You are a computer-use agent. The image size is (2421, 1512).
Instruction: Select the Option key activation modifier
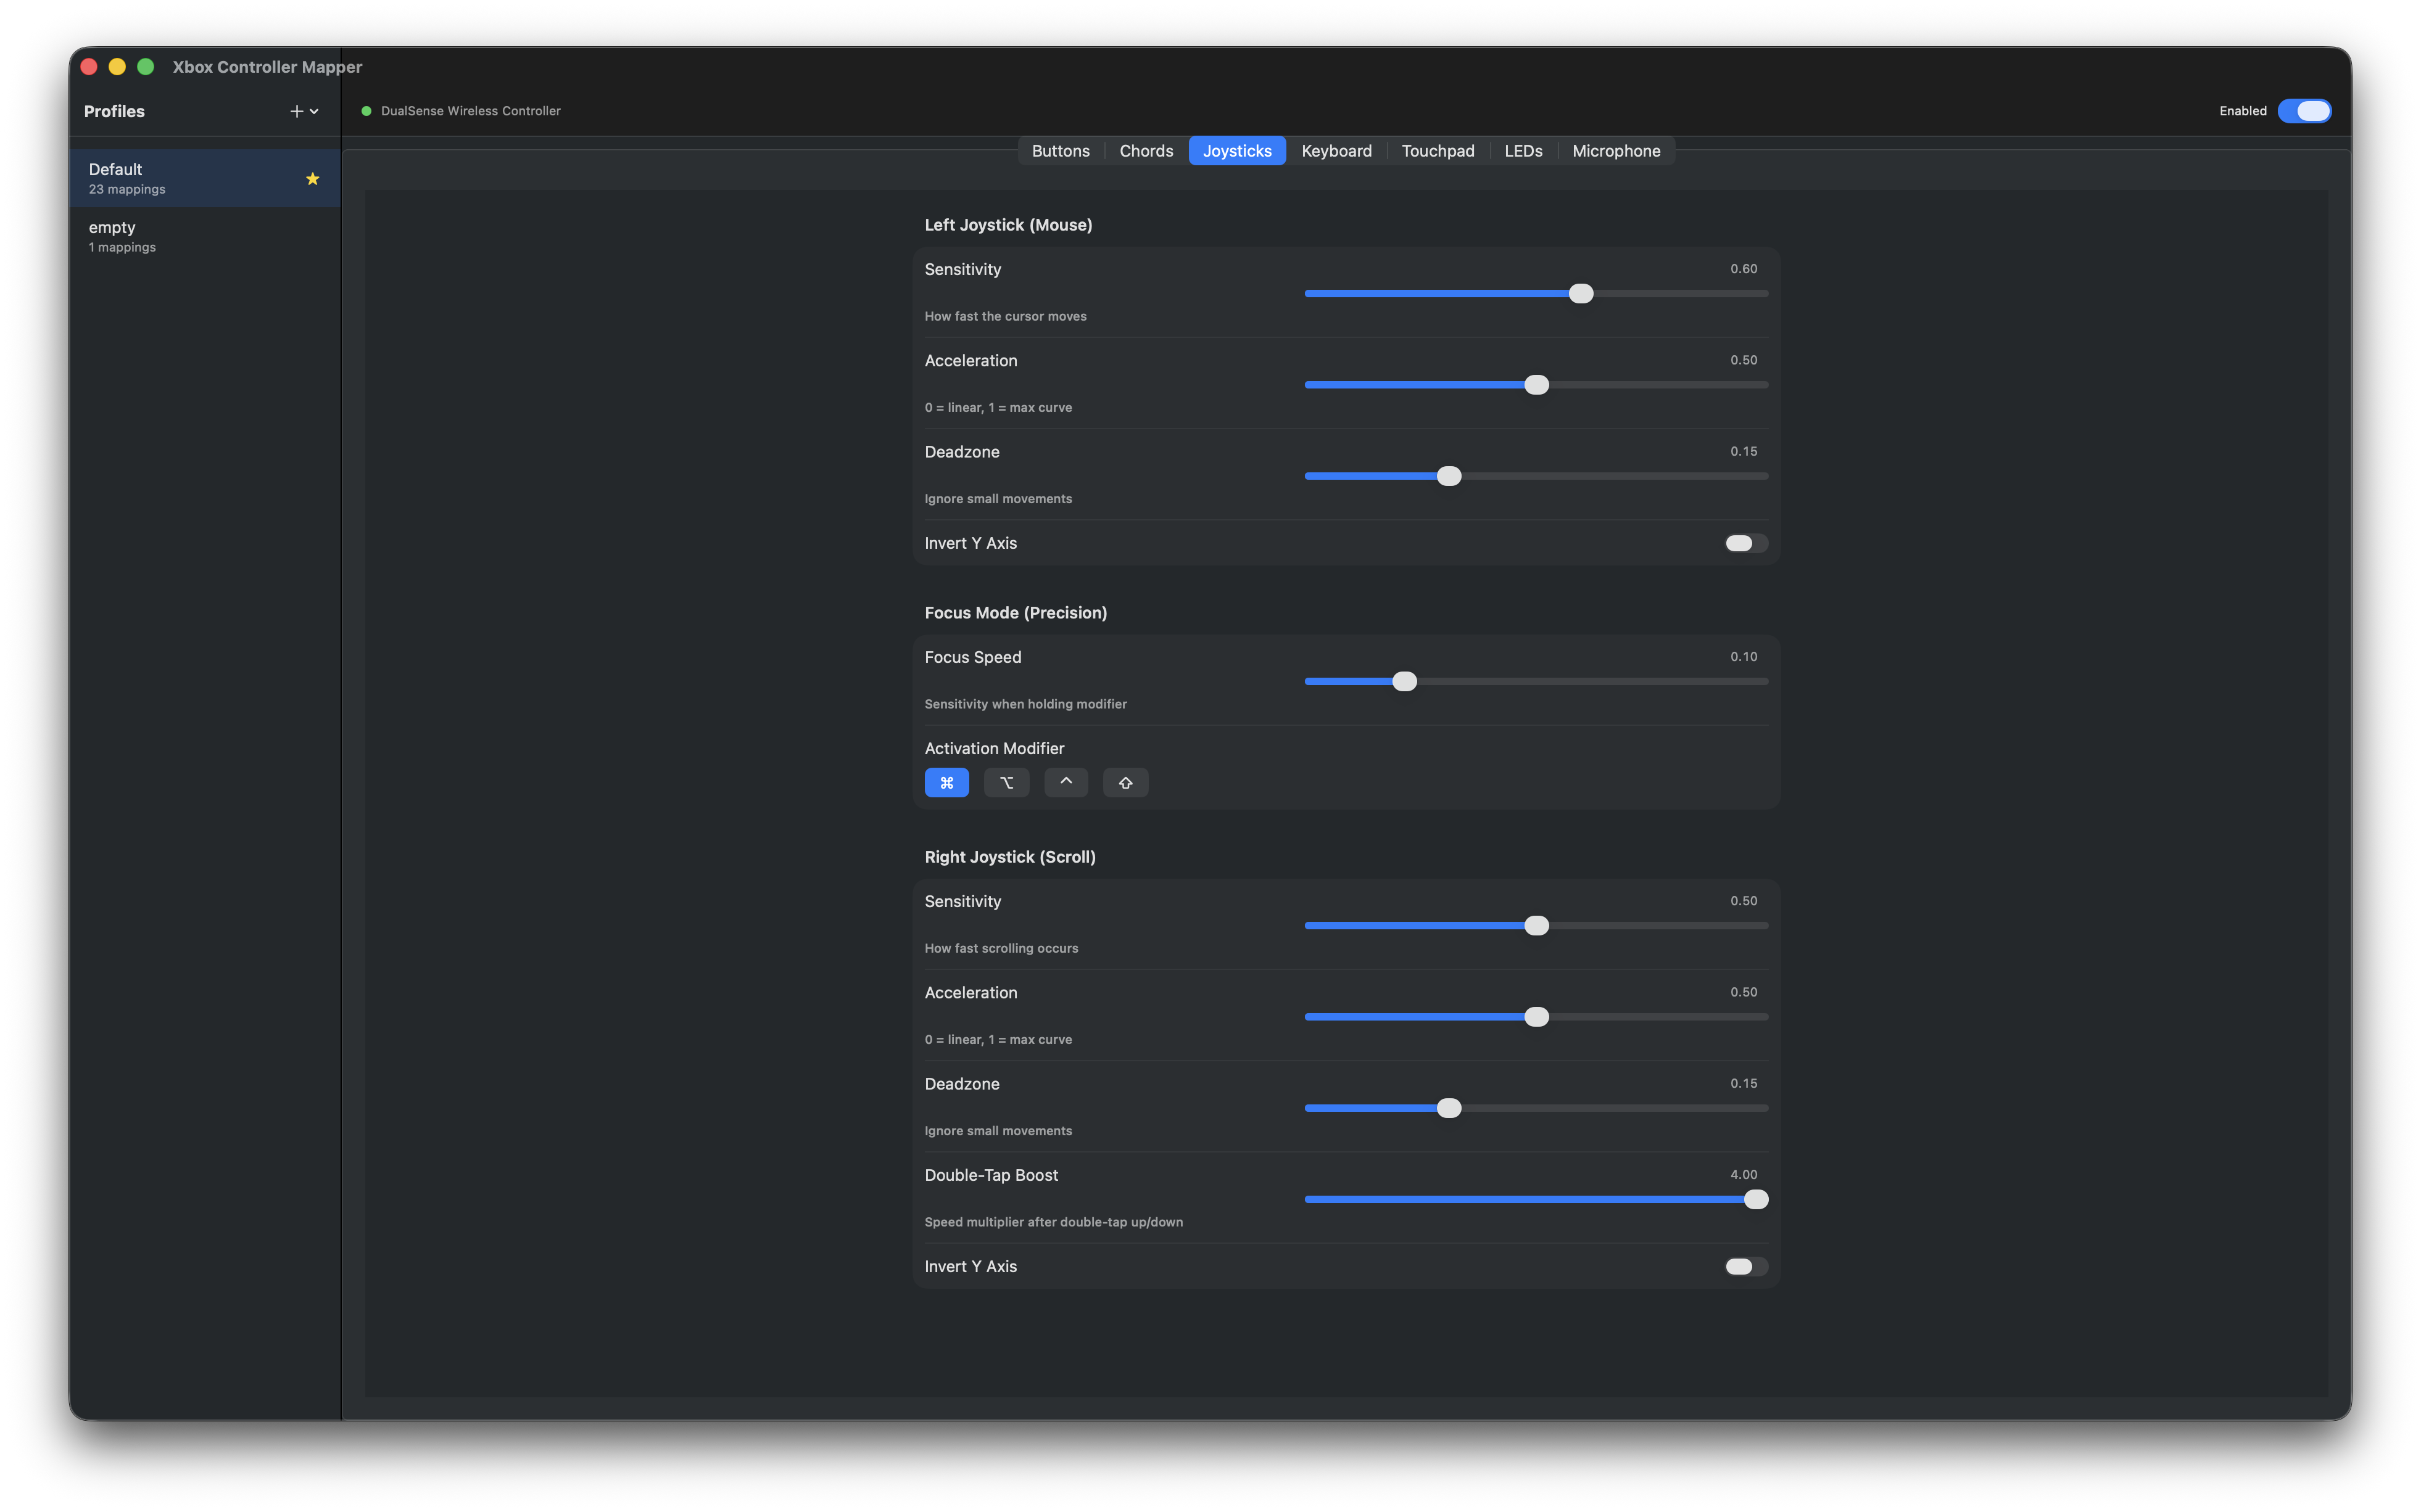[1006, 782]
